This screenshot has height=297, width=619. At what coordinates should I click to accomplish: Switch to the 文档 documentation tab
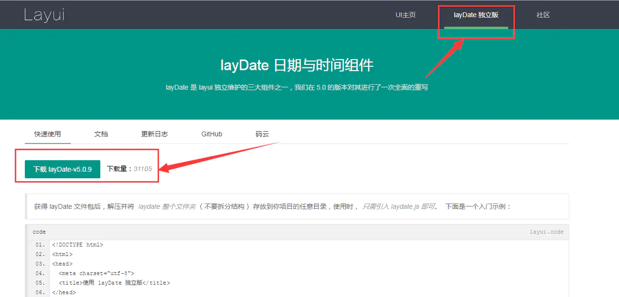pos(101,134)
